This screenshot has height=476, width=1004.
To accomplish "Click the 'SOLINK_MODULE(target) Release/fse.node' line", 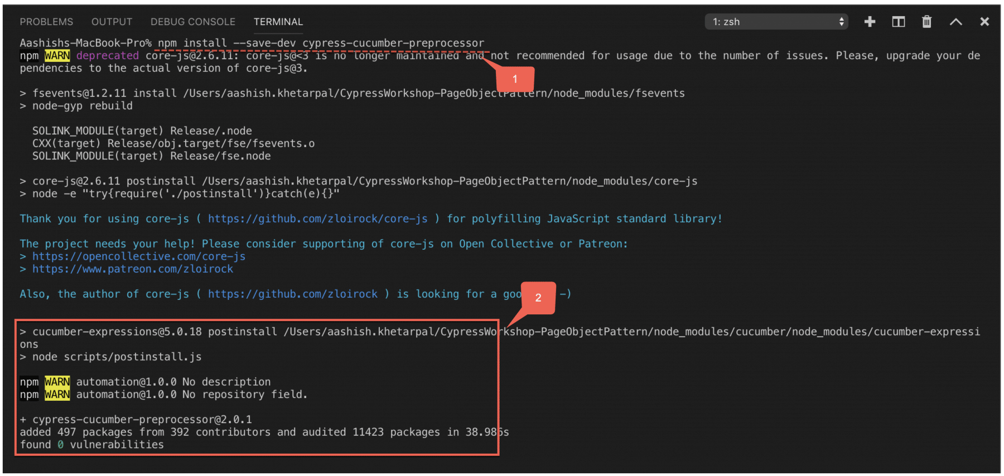I will [152, 156].
